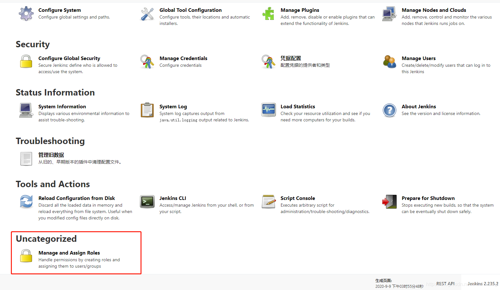
Task: Click the Uncategorized section heading
Action: 46,239
